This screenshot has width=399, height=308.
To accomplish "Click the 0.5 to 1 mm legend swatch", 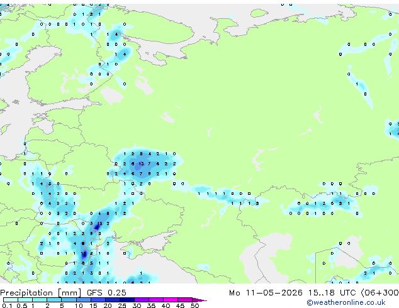I will tap(25, 300).
